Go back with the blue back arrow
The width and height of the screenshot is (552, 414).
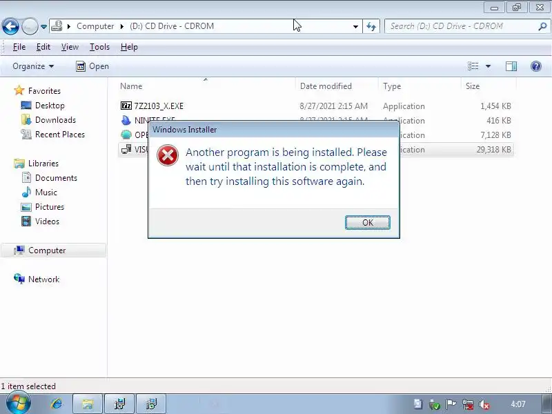pos(10,26)
